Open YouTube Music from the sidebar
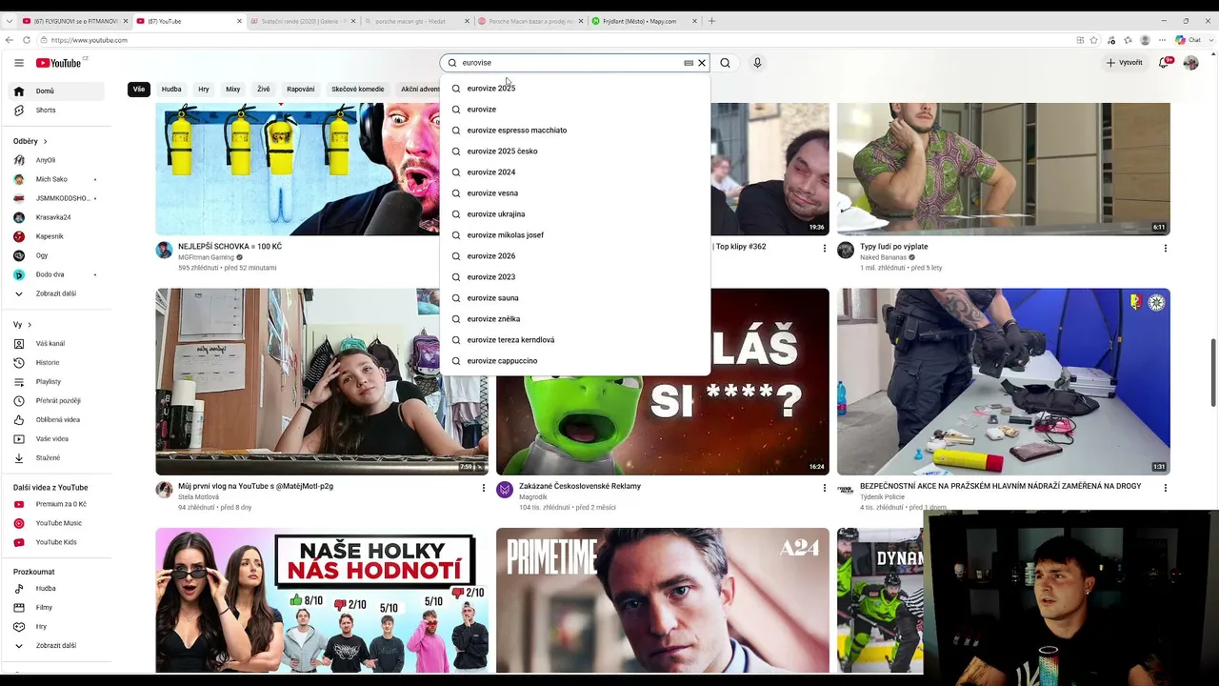 pos(57,523)
